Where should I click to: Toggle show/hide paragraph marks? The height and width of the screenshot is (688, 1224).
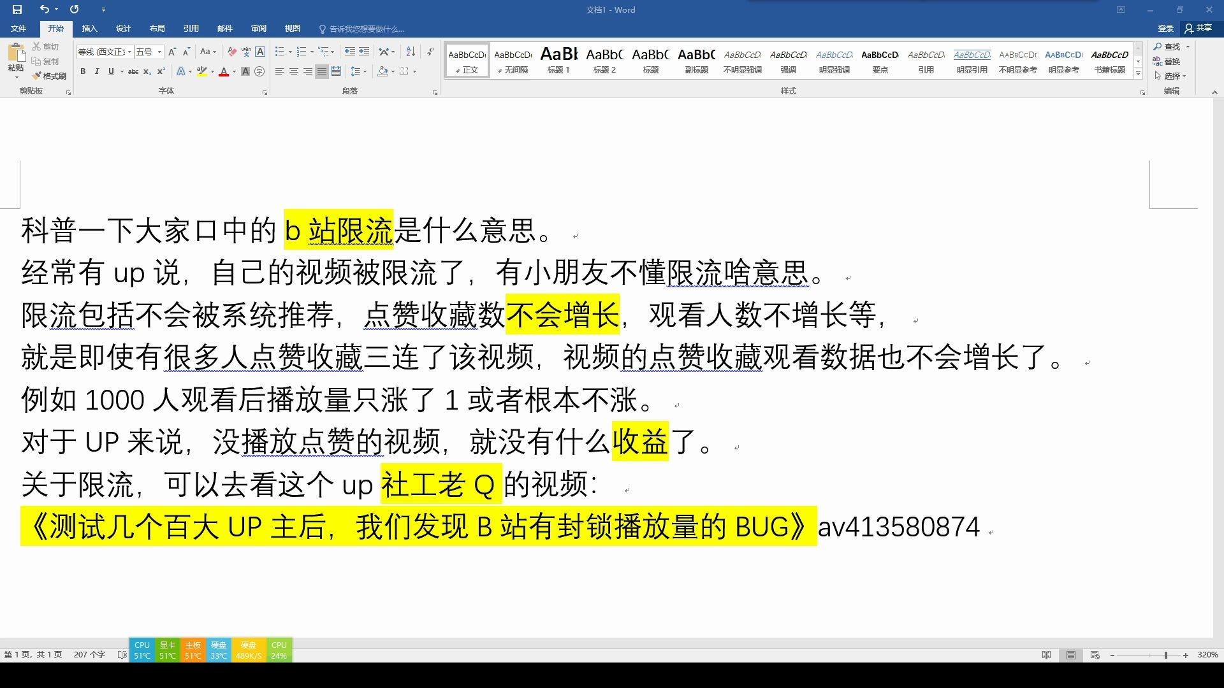[x=431, y=52]
